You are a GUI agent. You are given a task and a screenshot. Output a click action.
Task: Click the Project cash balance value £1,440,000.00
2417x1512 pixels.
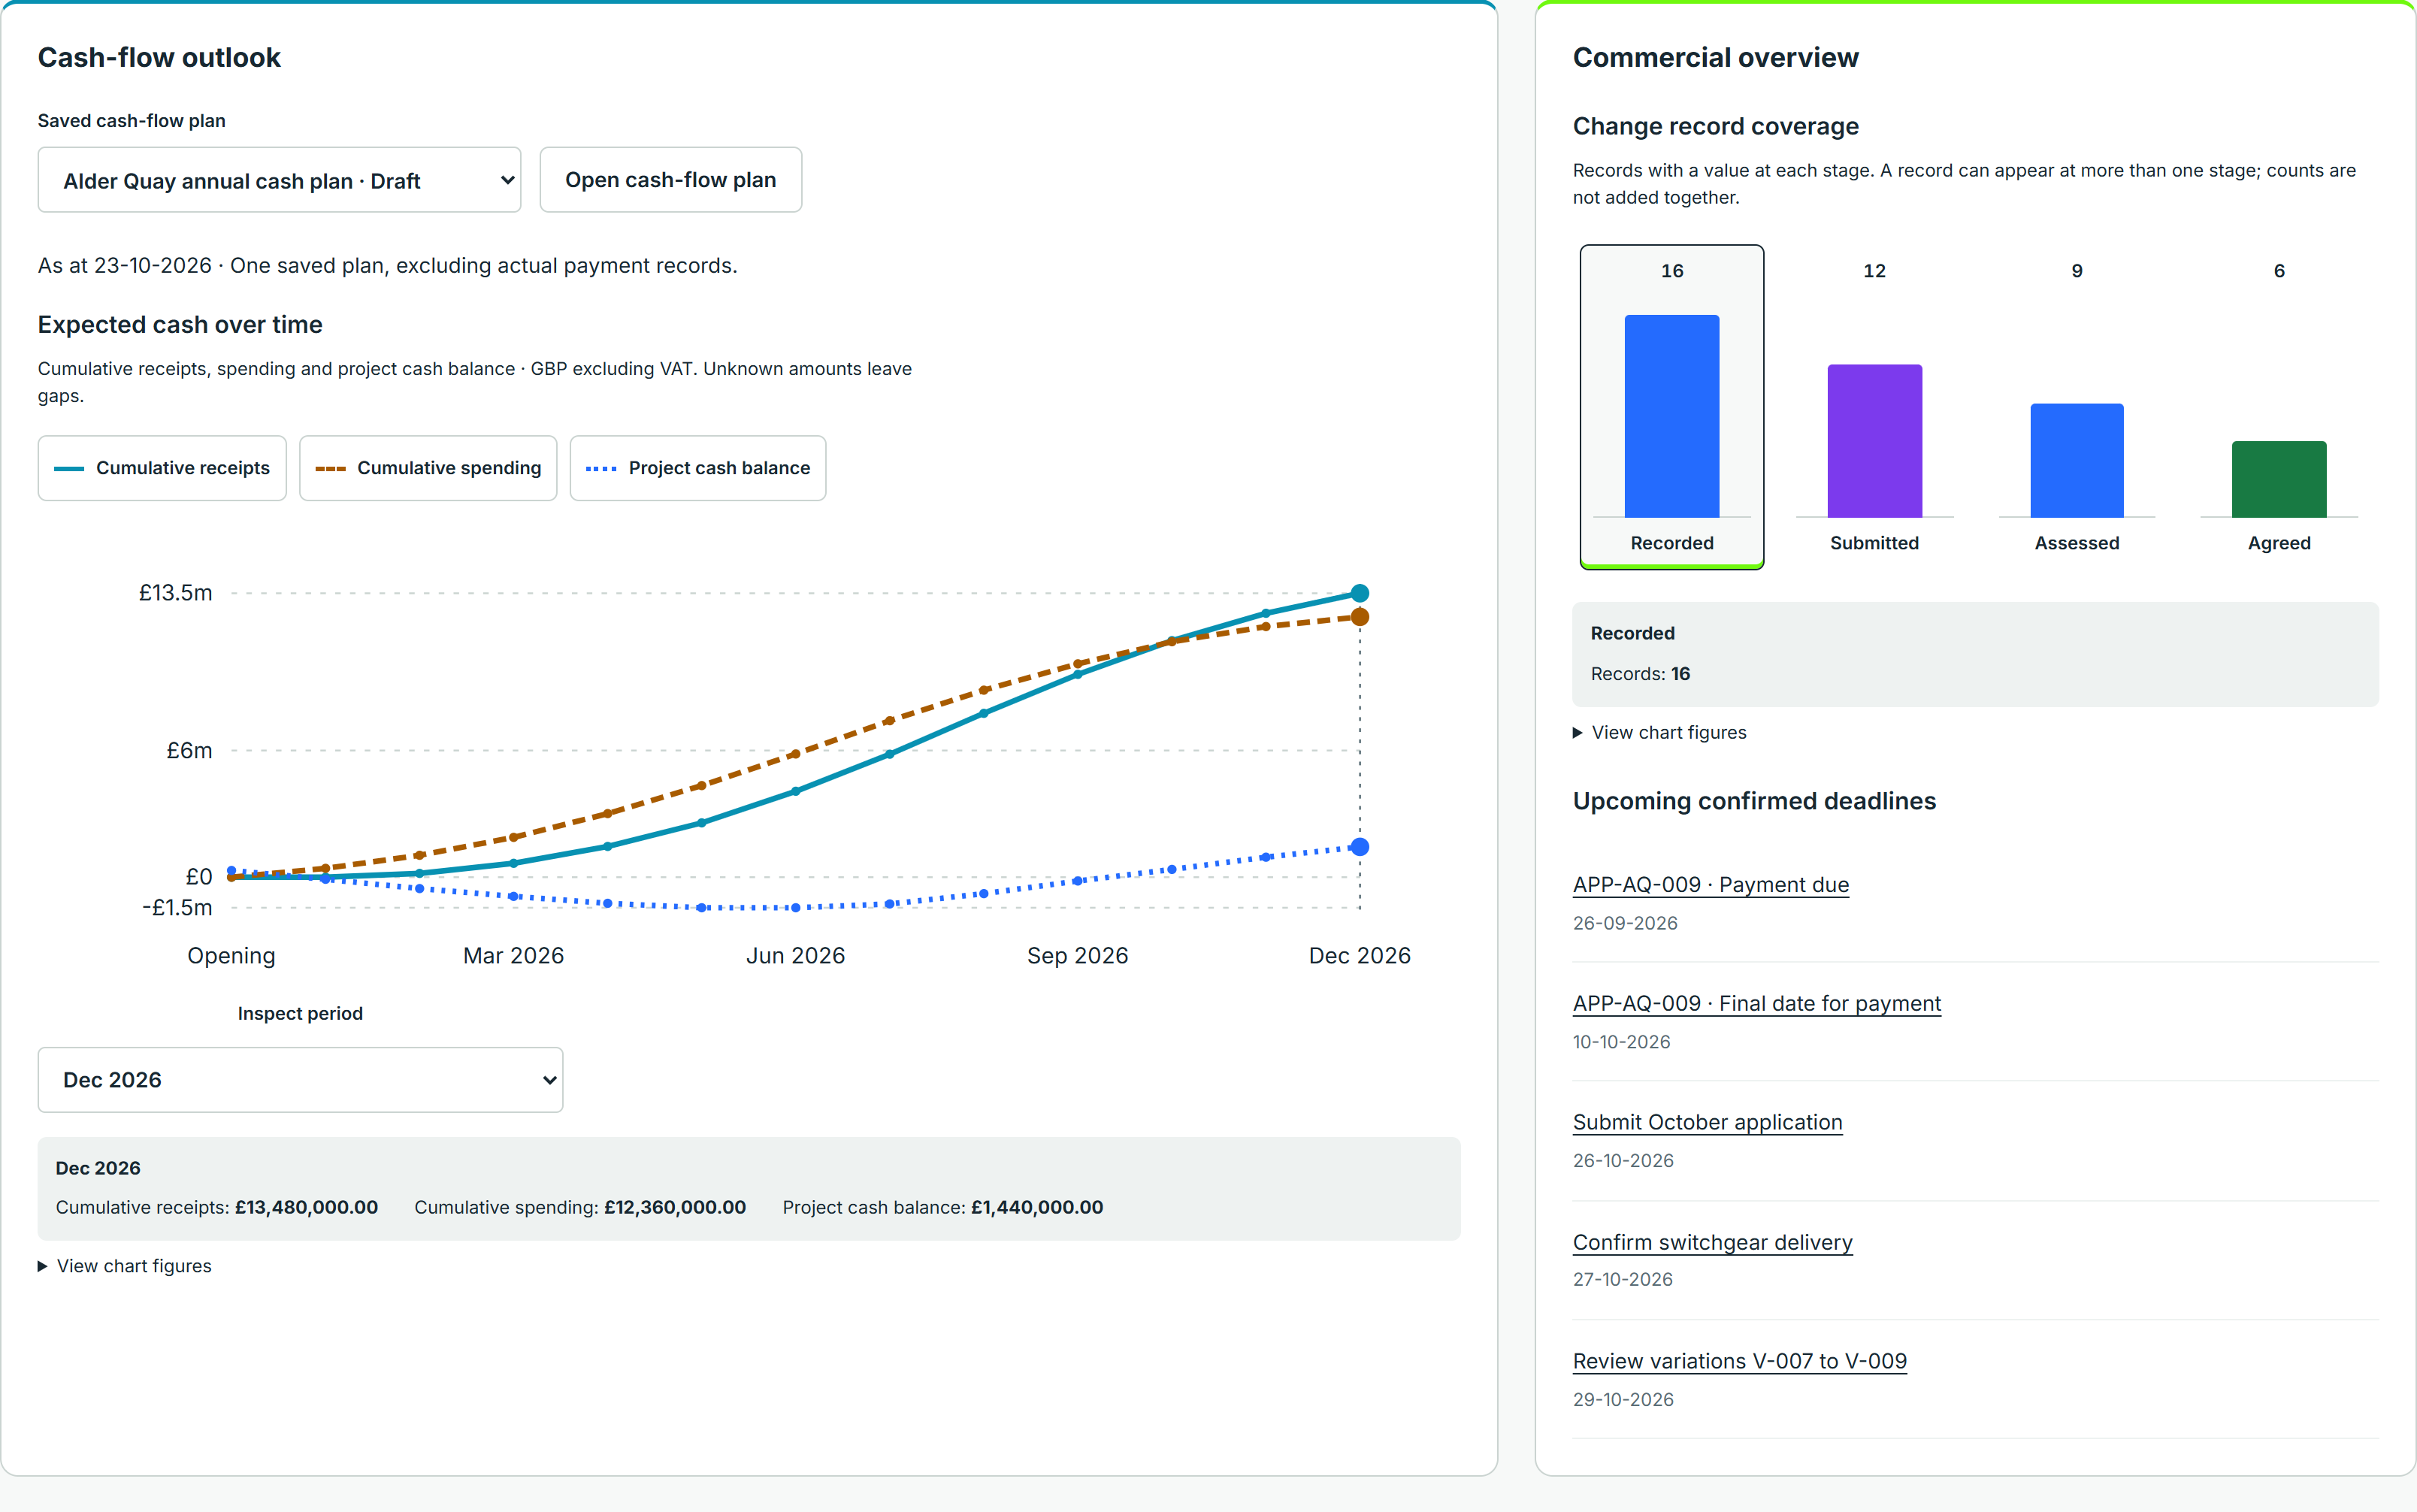point(1037,1207)
